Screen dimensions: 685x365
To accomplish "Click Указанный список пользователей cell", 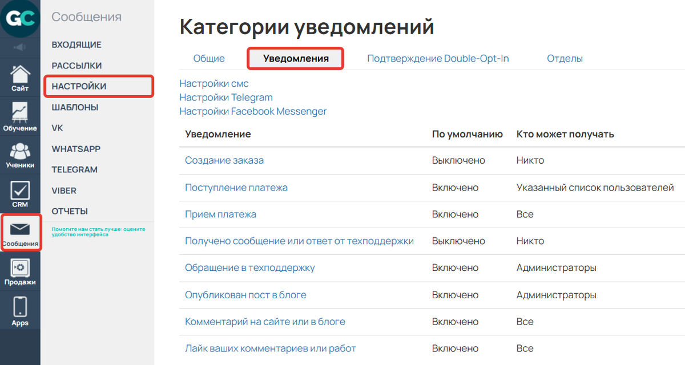I will (595, 188).
